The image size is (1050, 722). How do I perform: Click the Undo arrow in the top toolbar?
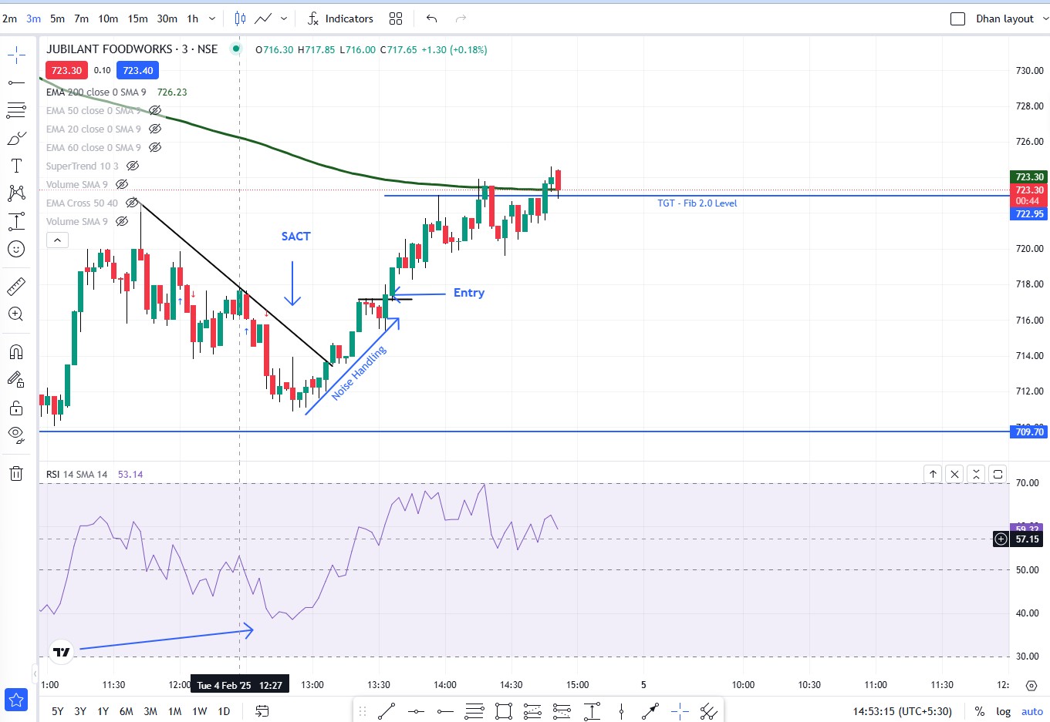pos(430,18)
